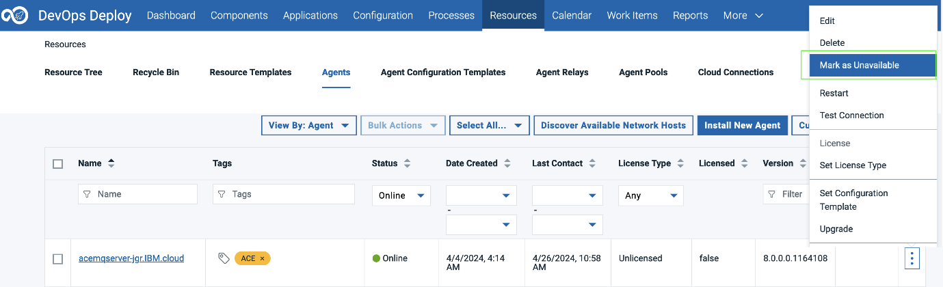Click Discover Available Network Hosts button

coord(613,125)
